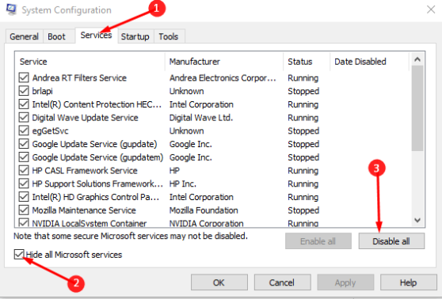Uncheck Intel(R) Content Protection HEC checkbox

coord(24,104)
